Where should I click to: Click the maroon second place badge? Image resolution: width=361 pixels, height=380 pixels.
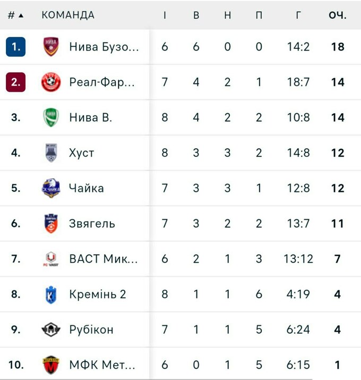(x=16, y=82)
